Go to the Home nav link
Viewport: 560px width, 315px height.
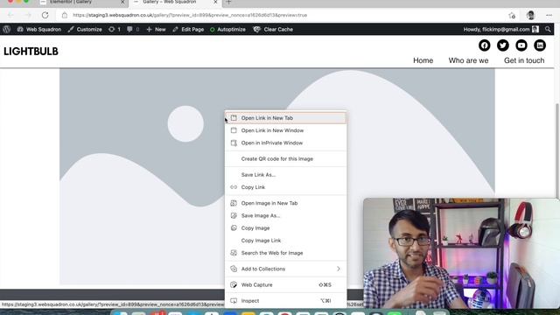(x=423, y=60)
